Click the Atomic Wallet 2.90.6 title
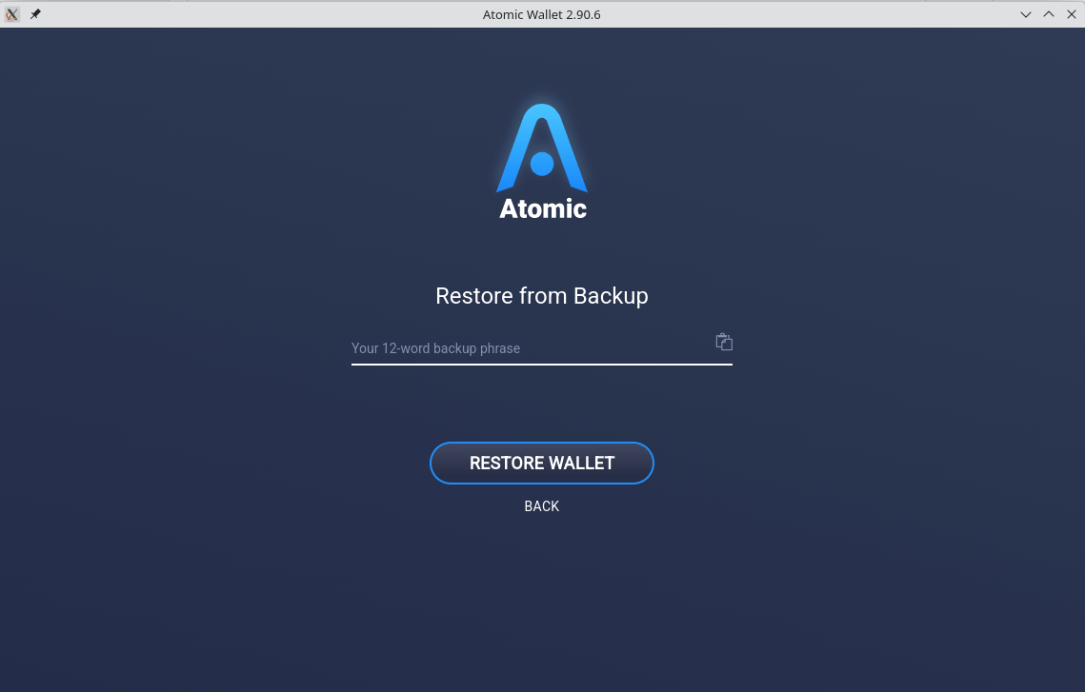This screenshot has width=1085, height=692. (541, 14)
